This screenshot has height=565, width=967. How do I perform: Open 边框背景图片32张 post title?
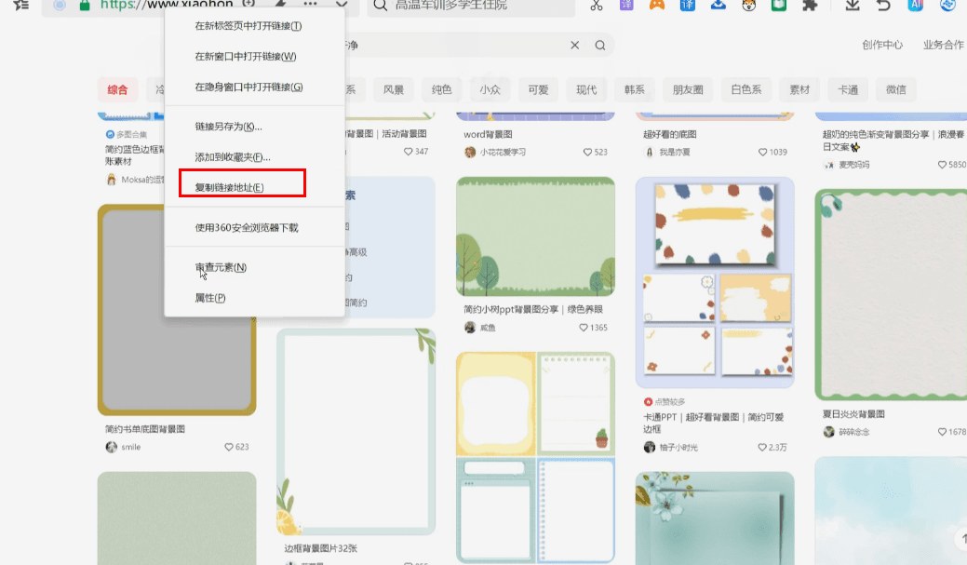320,548
